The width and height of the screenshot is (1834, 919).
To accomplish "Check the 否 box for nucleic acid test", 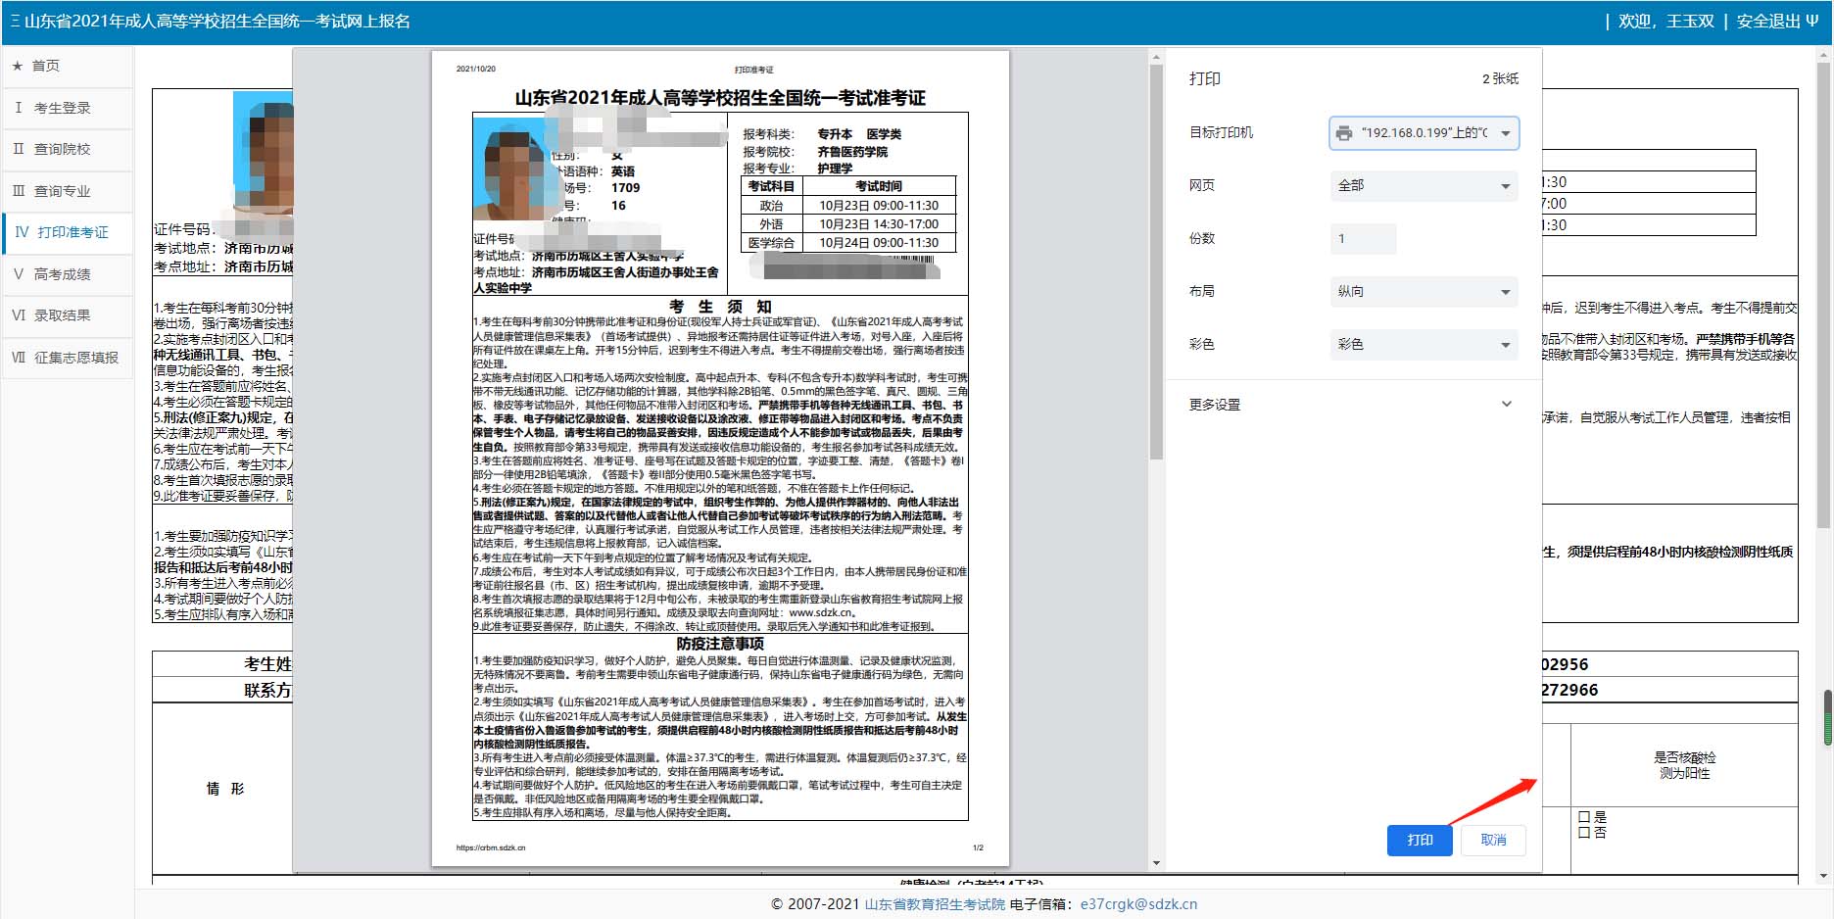I will 1584,833.
